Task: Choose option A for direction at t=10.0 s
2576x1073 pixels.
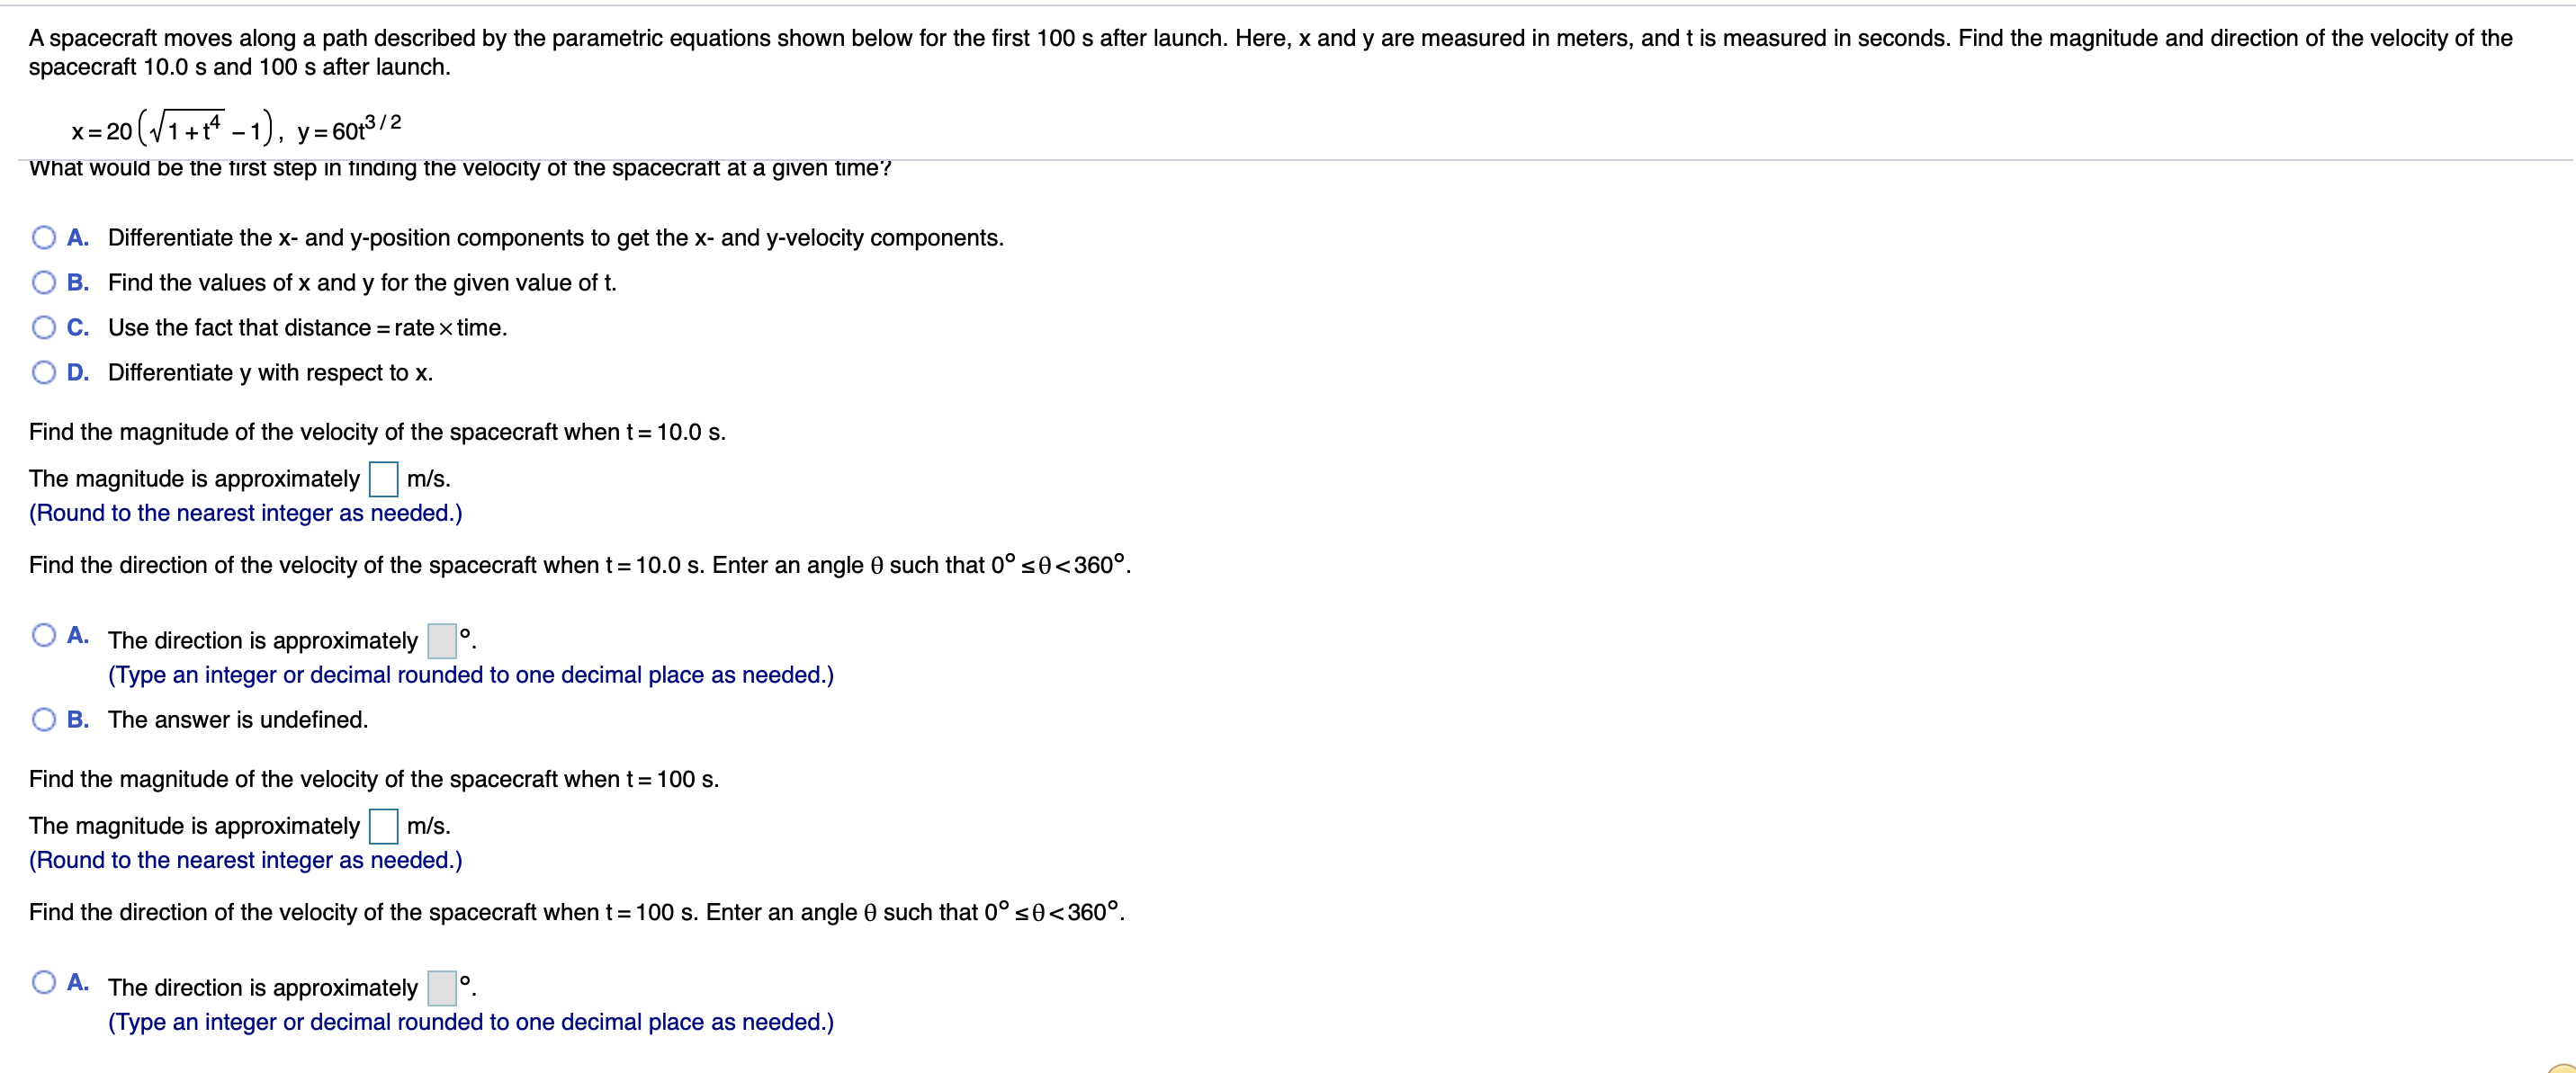Action: point(43,633)
